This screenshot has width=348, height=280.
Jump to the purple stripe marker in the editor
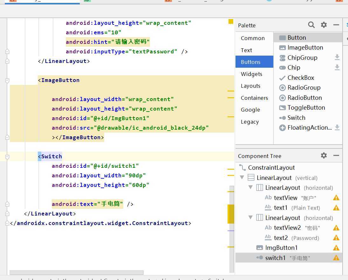click(231, 231)
